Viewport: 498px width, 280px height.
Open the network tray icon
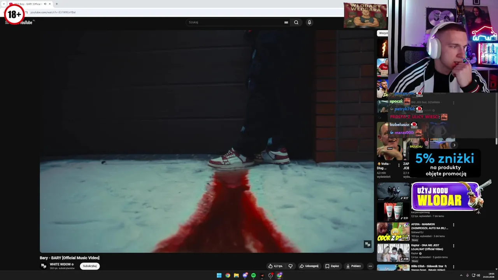(473, 275)
